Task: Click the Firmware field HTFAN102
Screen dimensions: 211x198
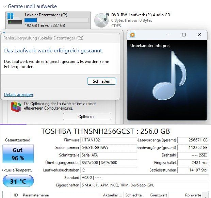Action: (x=109, y=140)
